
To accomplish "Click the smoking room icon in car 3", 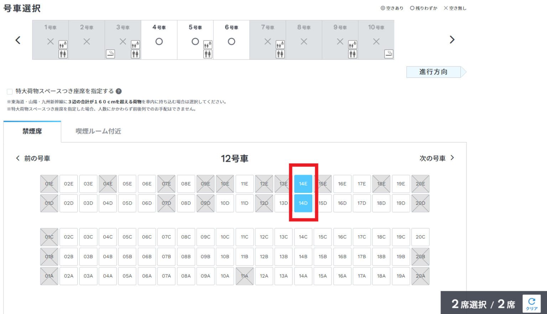I will click(x=110, y=54).
